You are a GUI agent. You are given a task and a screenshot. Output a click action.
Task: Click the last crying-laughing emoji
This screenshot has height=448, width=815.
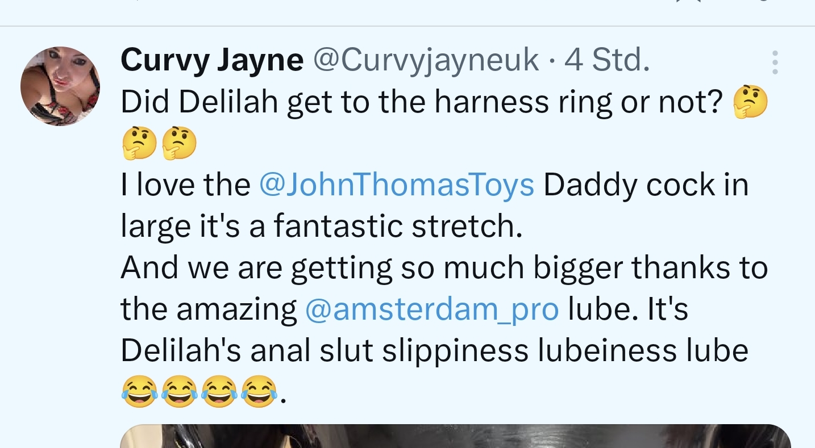[x=259, y=392]
